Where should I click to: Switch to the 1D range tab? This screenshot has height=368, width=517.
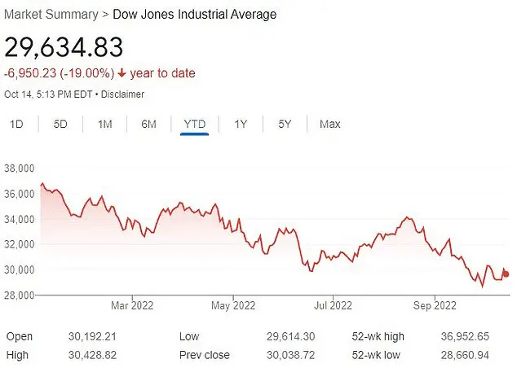click(16, 125)
